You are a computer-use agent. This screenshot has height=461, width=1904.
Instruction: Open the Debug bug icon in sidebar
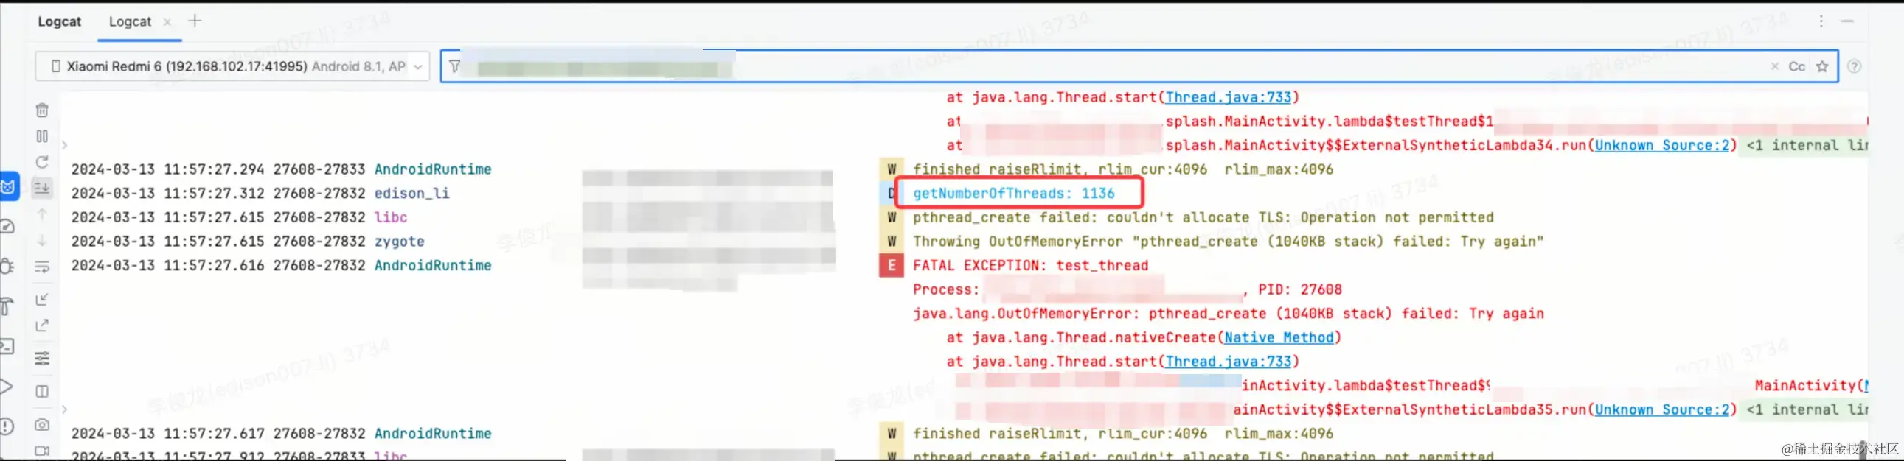coord(7,267)
